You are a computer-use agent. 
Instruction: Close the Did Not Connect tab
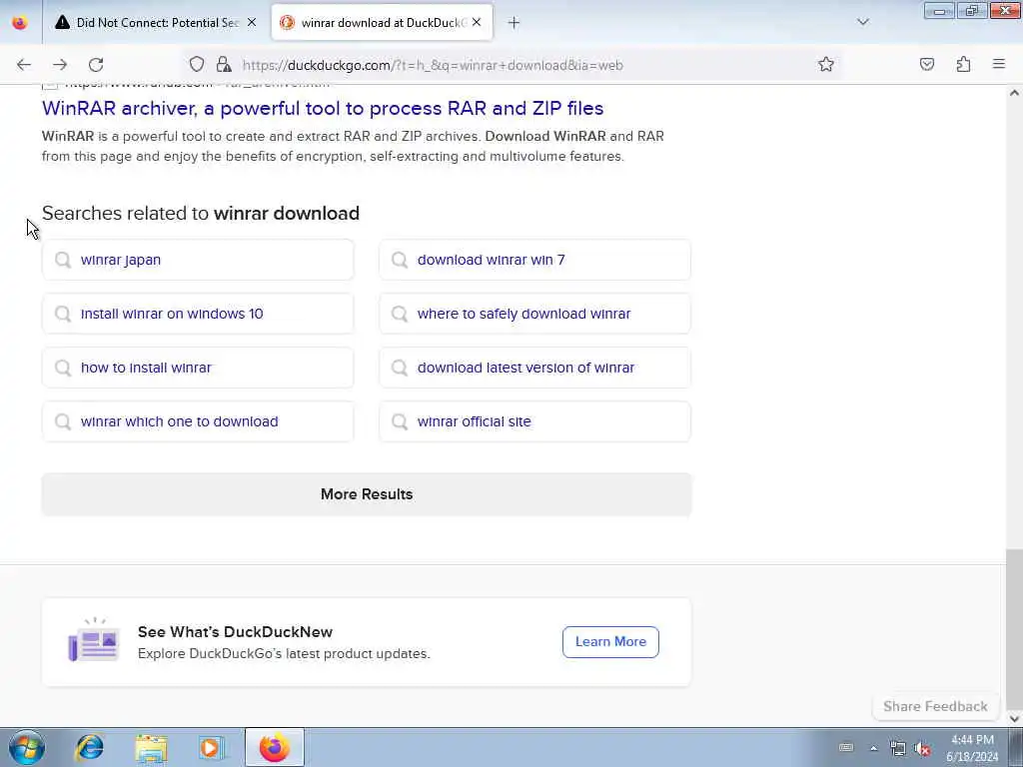[252, 22]
